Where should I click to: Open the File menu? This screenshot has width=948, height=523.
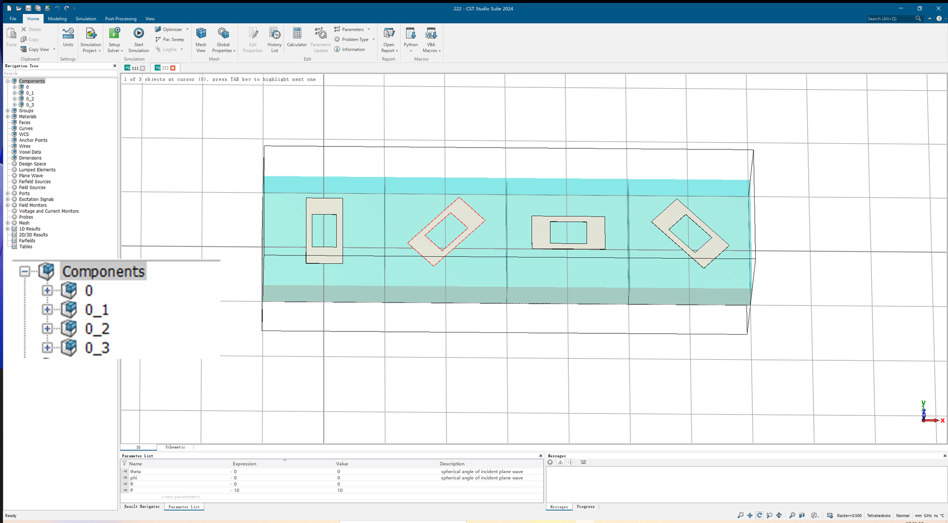tap(13, 18)
